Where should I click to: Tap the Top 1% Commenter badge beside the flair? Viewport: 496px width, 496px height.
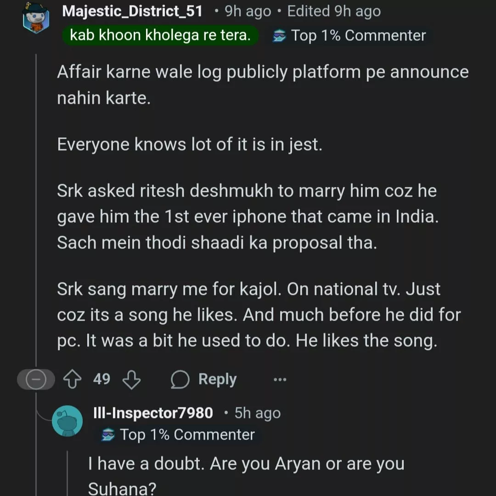(350, 35)
